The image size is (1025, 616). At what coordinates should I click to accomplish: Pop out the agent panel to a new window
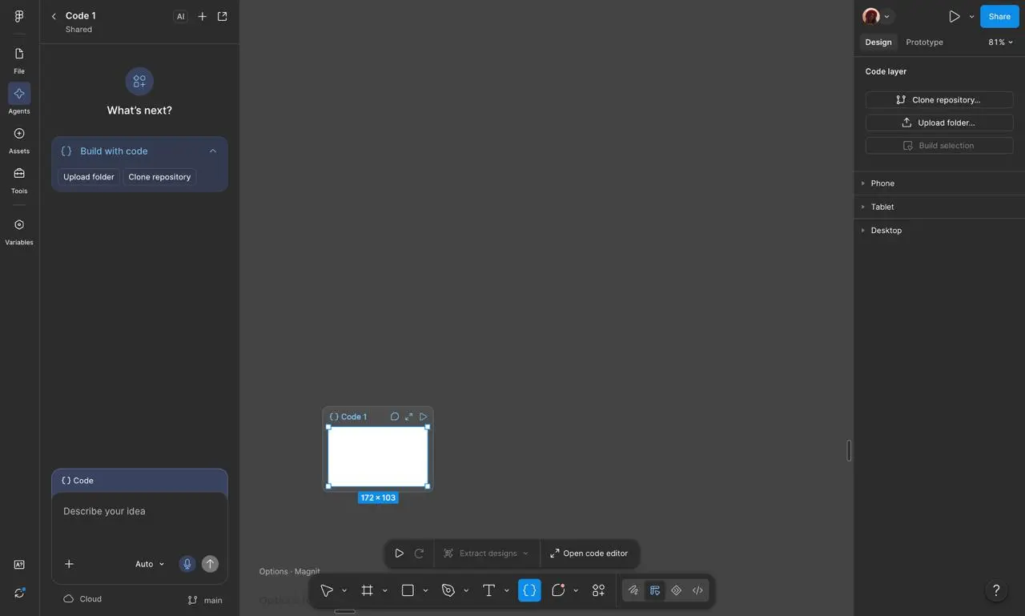point(223,16)
